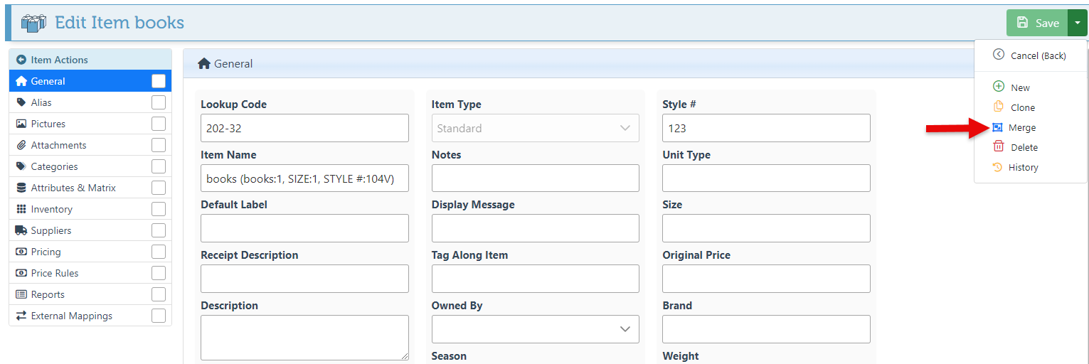Tick the Alias checkbox
The height and width of the screenshot is (364, 1089).
point(158,102)
